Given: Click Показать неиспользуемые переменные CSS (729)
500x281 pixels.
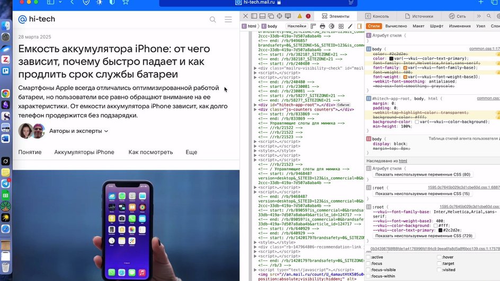Looking at the screenshot, I should coord(424,236).
